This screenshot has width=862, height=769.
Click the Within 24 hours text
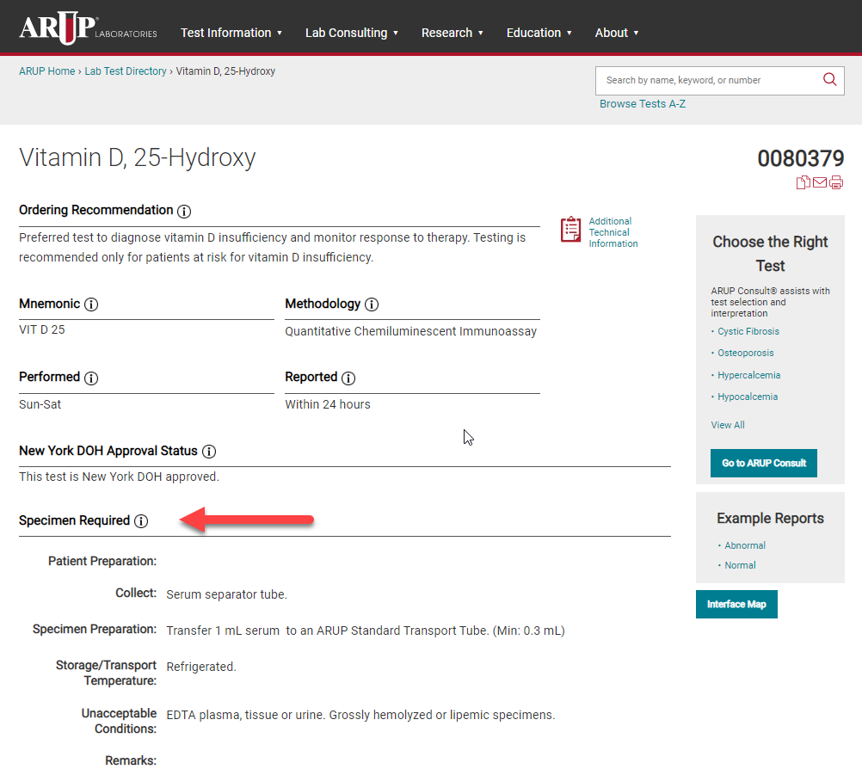point(328,404)
